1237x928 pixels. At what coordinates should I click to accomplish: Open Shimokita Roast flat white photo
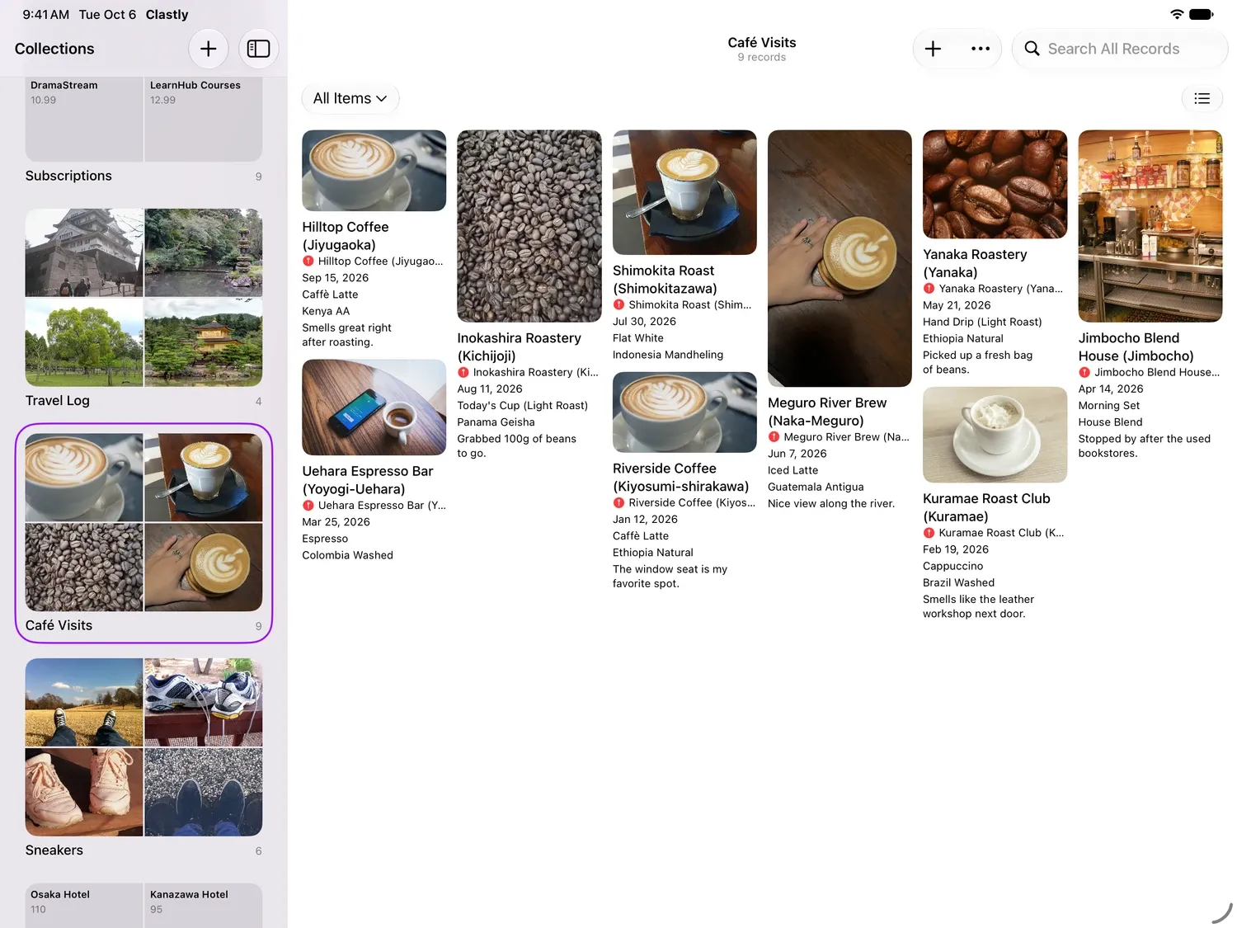(684, 192)
